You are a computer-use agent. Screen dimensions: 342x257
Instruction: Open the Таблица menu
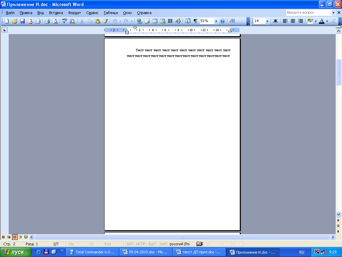tap(111, 13)
